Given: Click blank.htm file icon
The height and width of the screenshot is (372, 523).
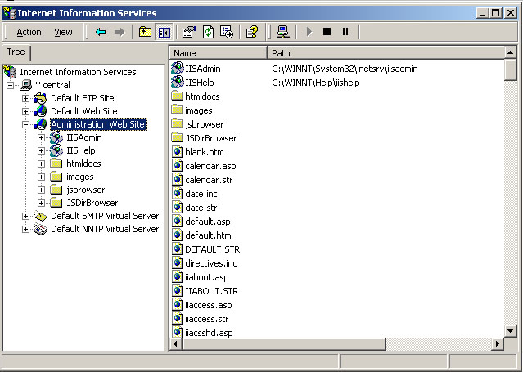Looking at the screenshot, I should click(177, 152).
